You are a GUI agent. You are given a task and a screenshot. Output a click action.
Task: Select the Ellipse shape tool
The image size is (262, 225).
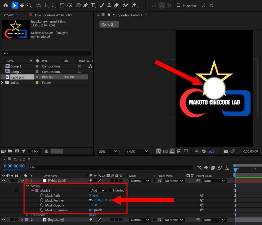pos(78,5)
